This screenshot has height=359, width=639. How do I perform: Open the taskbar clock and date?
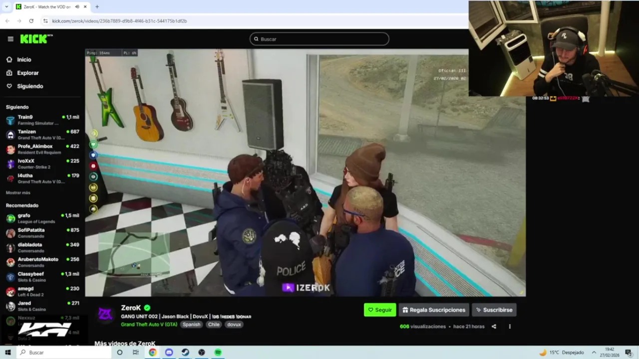610,353
